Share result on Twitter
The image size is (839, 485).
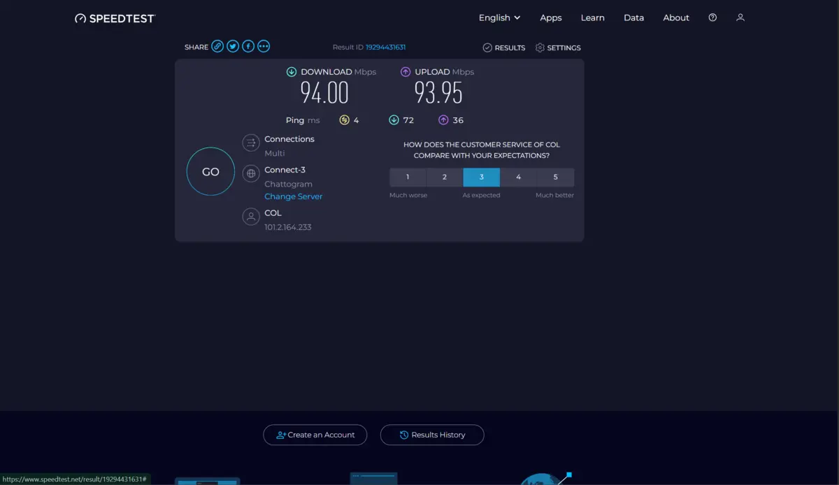click(x=233, y=46)
